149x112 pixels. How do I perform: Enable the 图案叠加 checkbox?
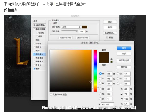[35, 62]
